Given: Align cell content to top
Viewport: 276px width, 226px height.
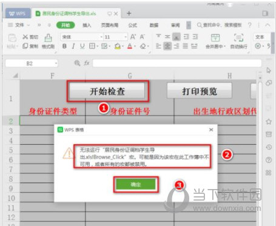Looking at the screenshot, I should pos(158,36).
